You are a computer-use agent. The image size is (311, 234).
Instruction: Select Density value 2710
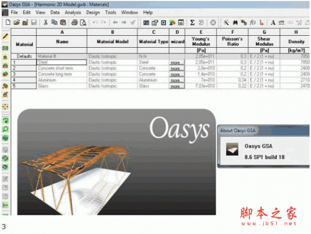[x=295, y=80]
